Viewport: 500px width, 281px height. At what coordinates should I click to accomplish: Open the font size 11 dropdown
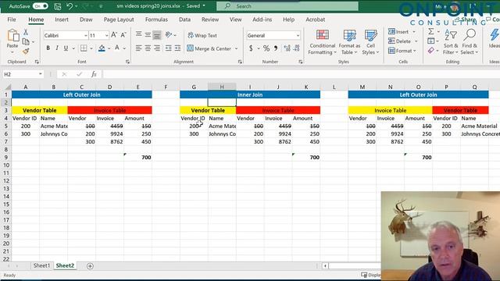point(106,35)
